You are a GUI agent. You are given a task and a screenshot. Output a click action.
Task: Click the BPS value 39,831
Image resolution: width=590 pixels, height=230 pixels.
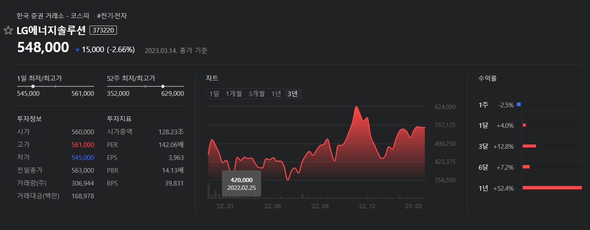tap(174, 183)
